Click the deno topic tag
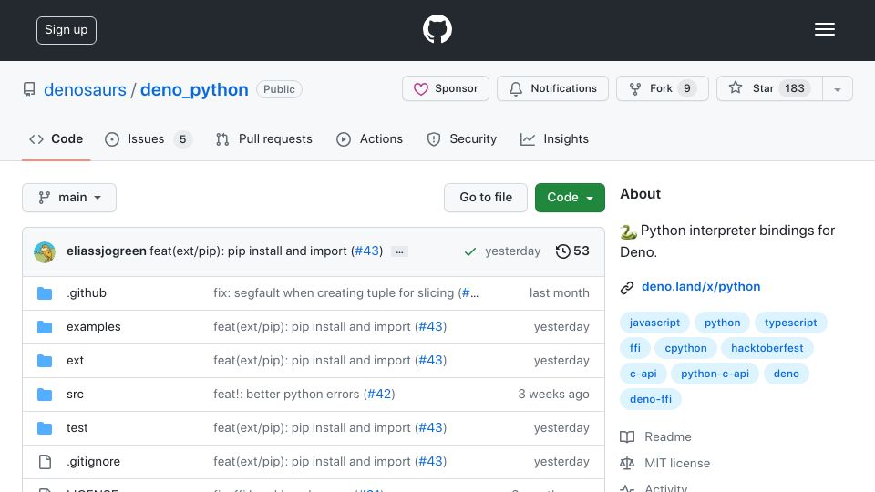Viewport: 875px width, 492px height. pyautogui.click(x=786, y=374)
